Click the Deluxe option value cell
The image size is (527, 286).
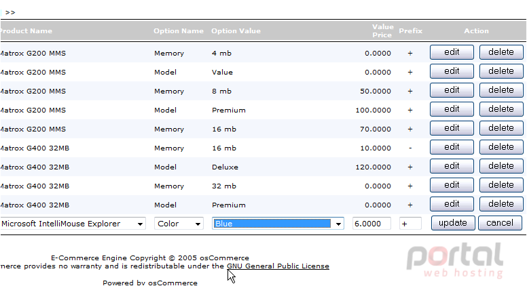pyautogui.click(x=225, y=167)
